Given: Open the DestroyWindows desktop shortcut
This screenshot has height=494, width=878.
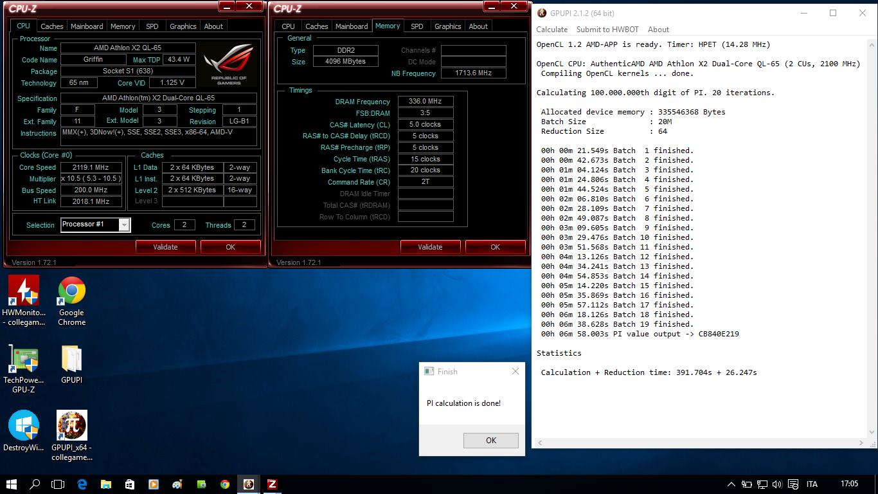Looking at the screenshot, I should coord(24,431).
